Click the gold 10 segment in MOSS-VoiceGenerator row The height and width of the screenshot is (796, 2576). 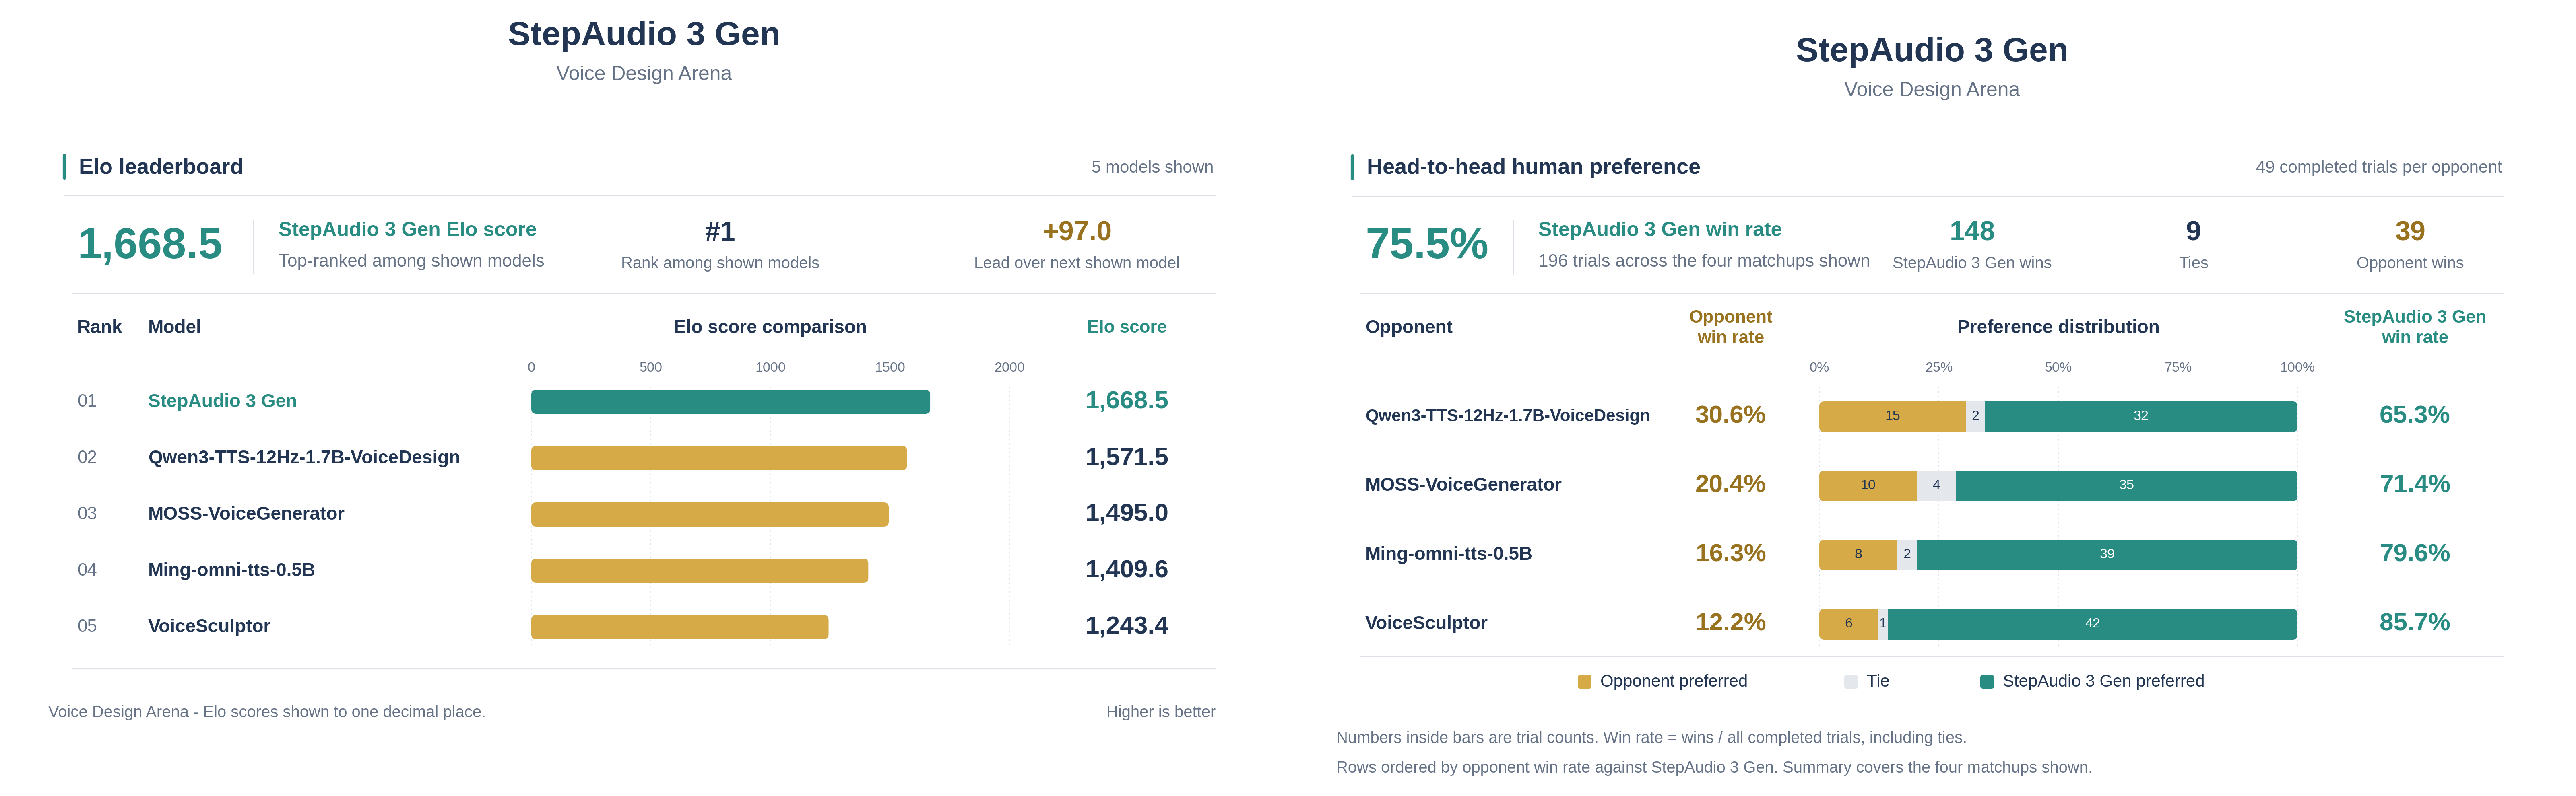pos(1868,485)
